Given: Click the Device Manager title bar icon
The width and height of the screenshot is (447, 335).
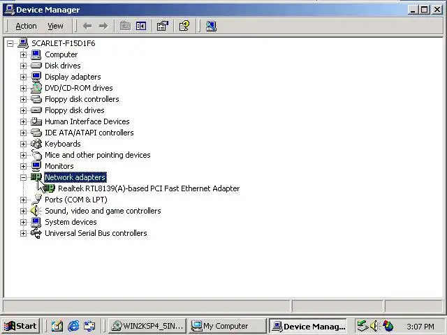Looking at the screenshot, I should click(10, 10).
